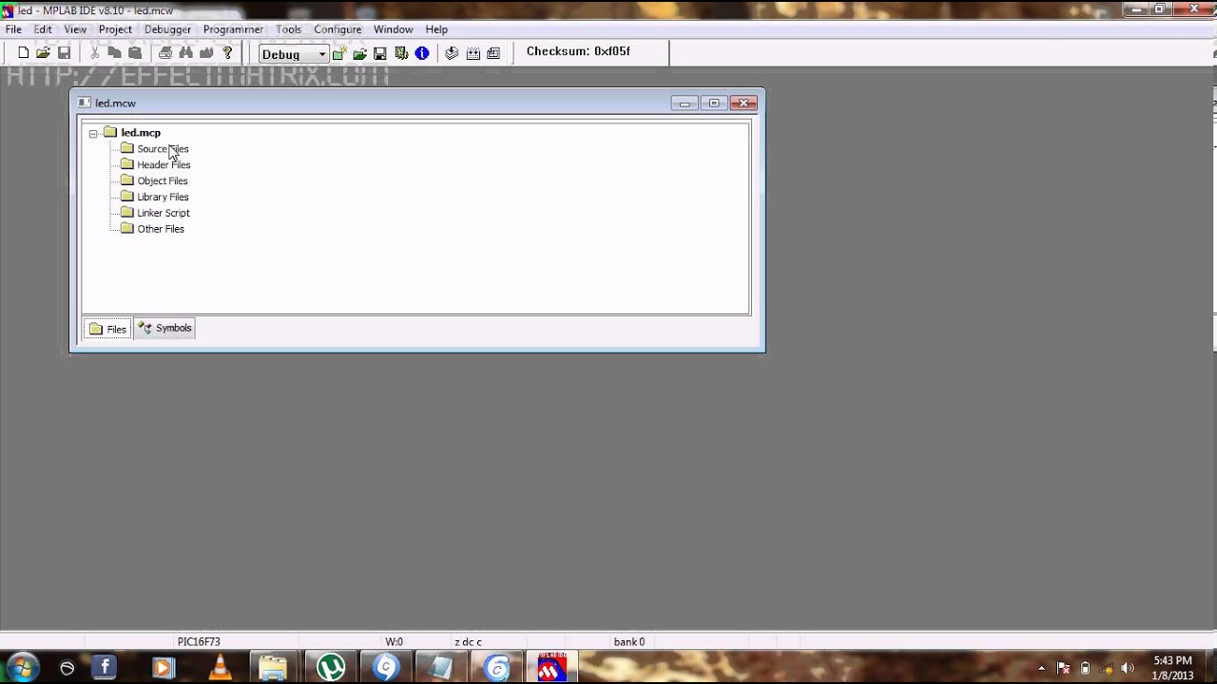The width and height of the screenshot is (1217, 684).
Task: Open the Window menu
Action: (x=393, y=29)
